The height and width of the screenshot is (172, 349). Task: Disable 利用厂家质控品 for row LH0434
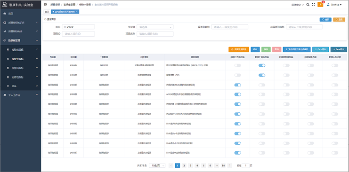(x=262, y=65)
